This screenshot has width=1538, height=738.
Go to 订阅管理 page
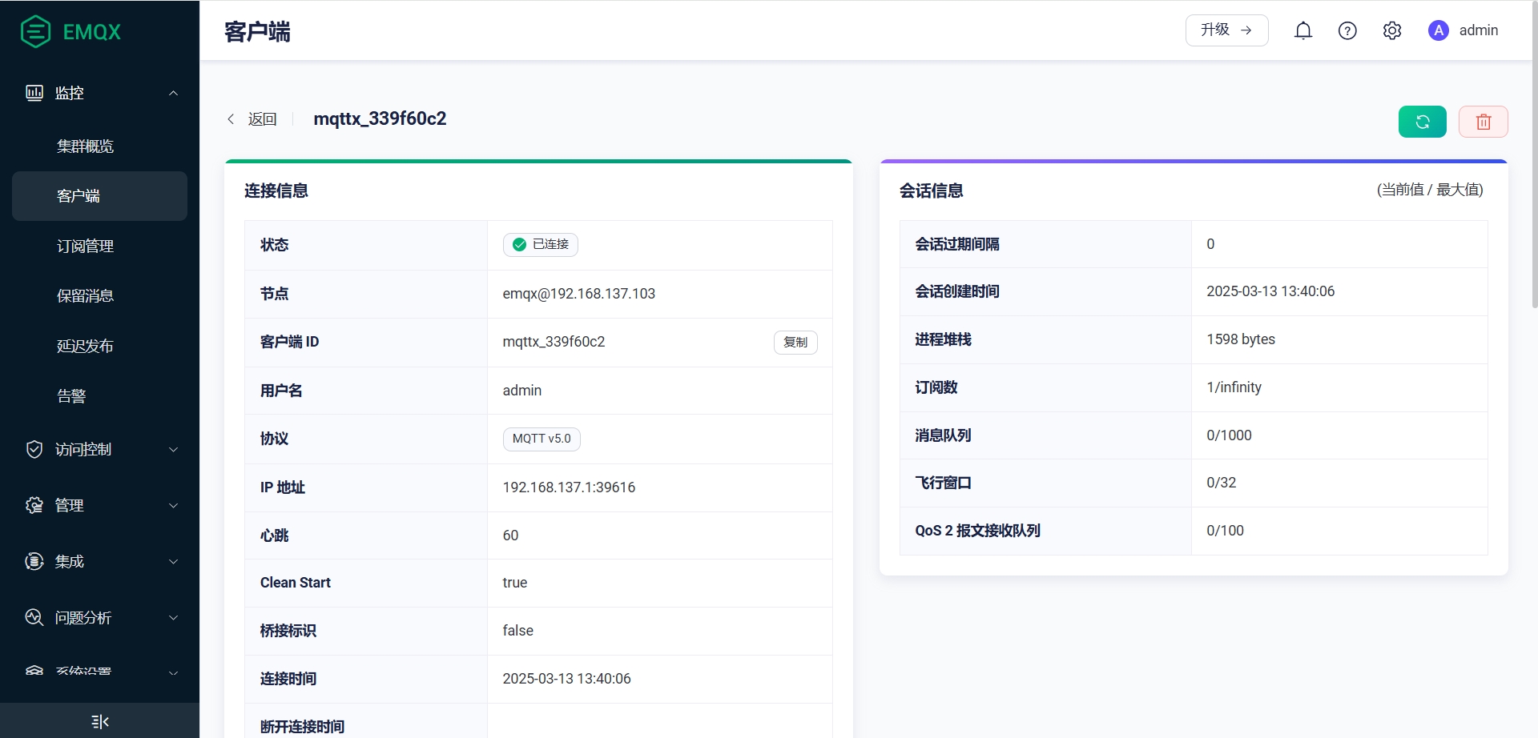pos(86,247)
